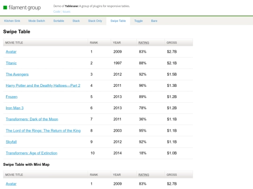The width and height of the screenshot is (253, 189).
Task: Click the $2.7B gross in first table's Avatar row
Action: pos(172,52)
